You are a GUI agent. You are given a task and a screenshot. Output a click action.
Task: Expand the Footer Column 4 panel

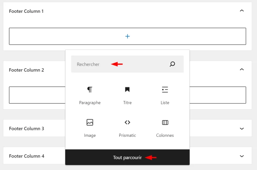coord(242,156)
